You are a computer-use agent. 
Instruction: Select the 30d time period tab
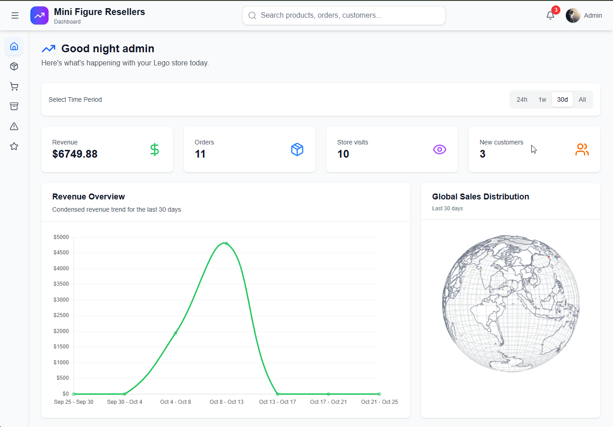coord(562,99)
